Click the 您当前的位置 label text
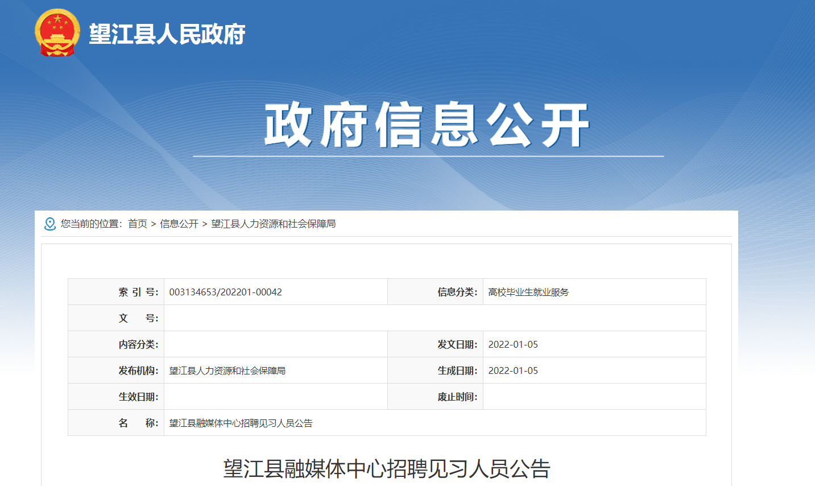The width and height of the screenshot is (815, 486). [91, 224]
